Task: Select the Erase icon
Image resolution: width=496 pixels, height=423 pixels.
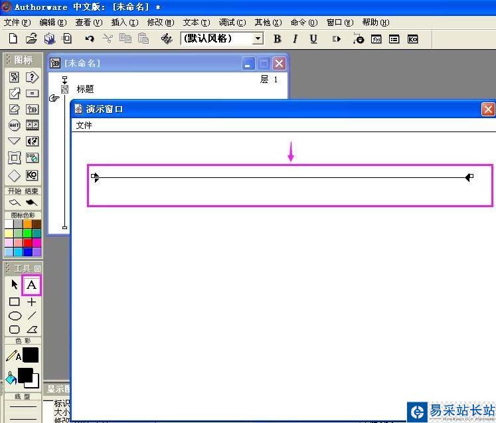Action: 14,109
